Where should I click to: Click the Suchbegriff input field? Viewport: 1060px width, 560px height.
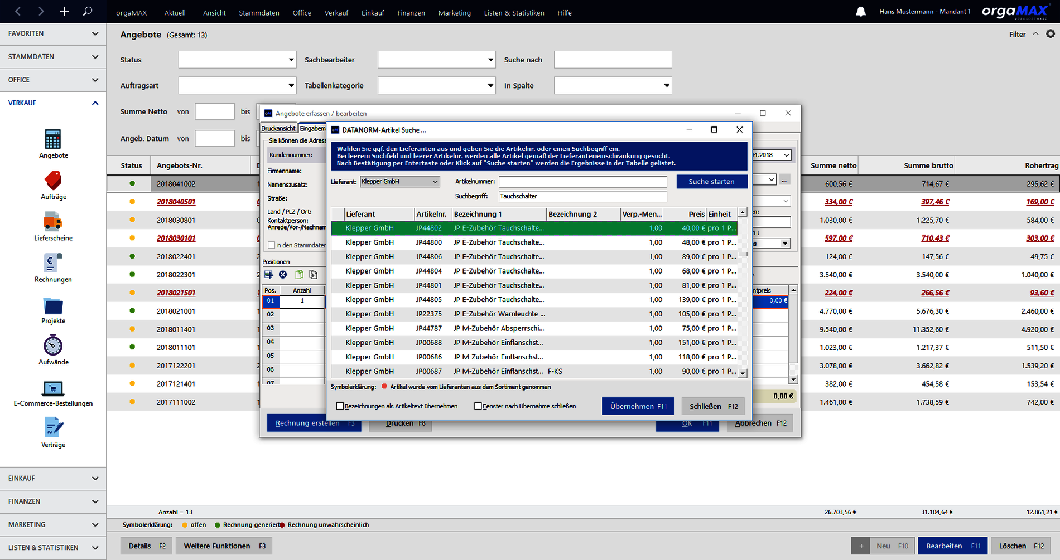583,196
